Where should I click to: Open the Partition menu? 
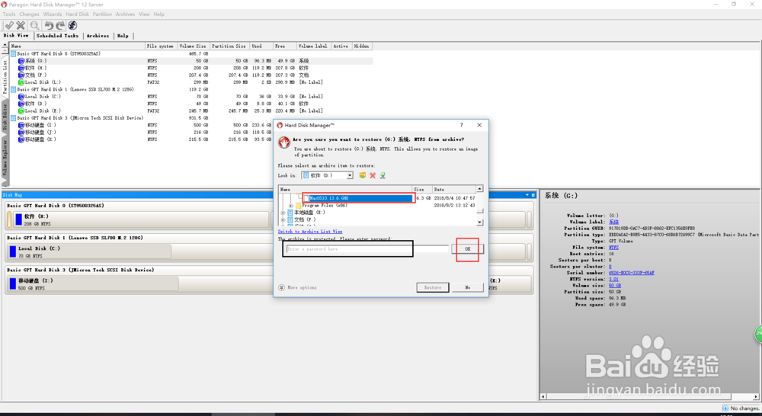click(102, 14)
